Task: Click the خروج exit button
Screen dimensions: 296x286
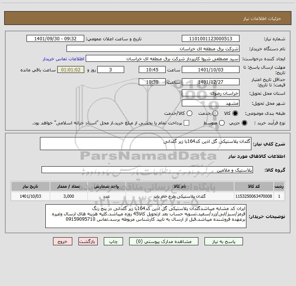Action: tap(63, 241)
